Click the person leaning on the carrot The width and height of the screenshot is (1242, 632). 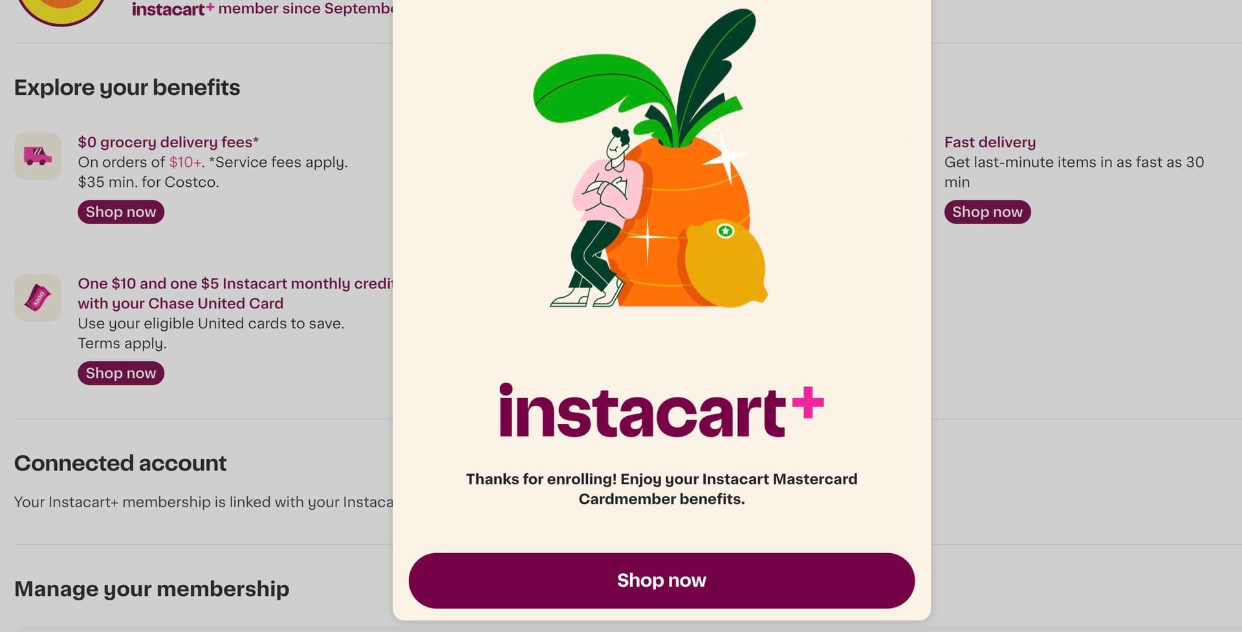click(x=597, y=218)
